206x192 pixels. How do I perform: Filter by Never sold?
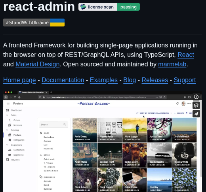[x=48, y=149]
